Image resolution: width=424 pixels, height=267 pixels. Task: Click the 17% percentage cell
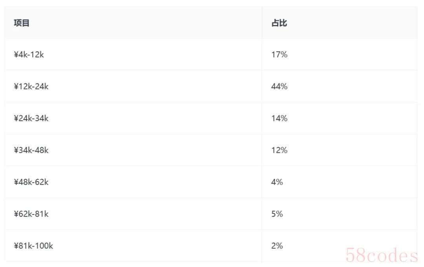[x=279, y=55]
